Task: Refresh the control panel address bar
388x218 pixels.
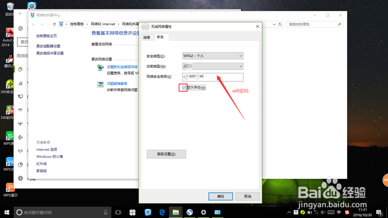Action: point(280,24)
